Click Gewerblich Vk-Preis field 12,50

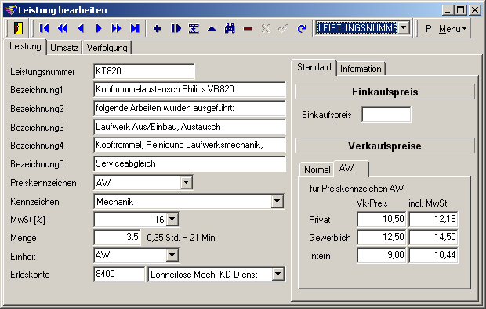tap(381, 237)
